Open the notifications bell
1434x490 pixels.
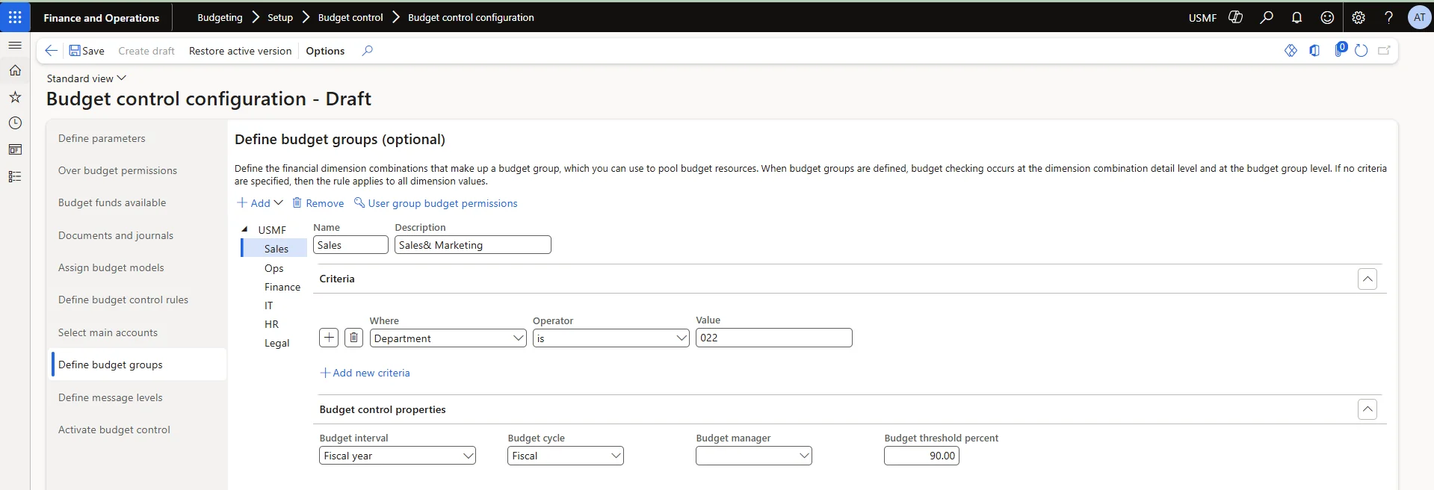1297,17
